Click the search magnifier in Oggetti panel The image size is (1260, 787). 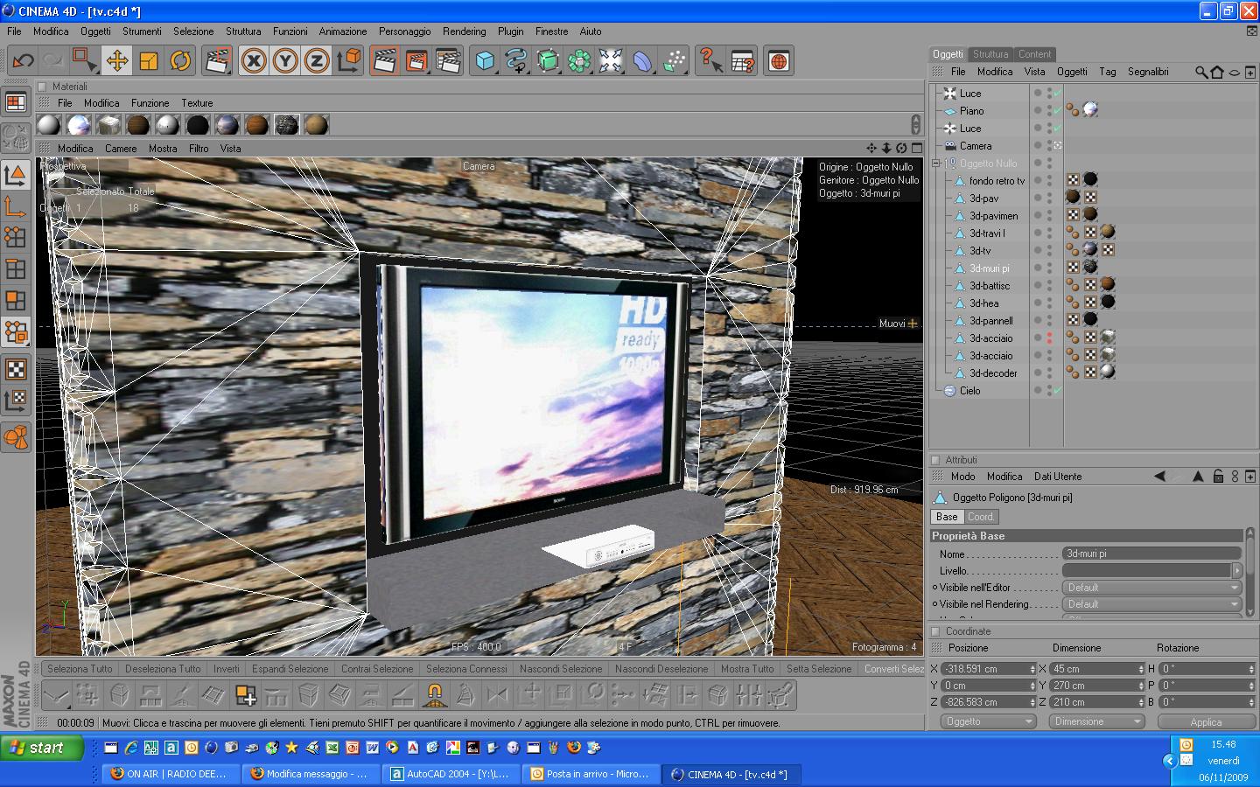click(x=1201, y=72)
